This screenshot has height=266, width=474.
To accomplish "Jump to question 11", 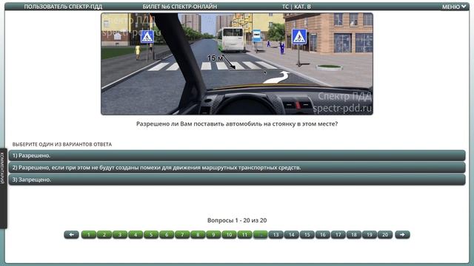I will [245, 235].
